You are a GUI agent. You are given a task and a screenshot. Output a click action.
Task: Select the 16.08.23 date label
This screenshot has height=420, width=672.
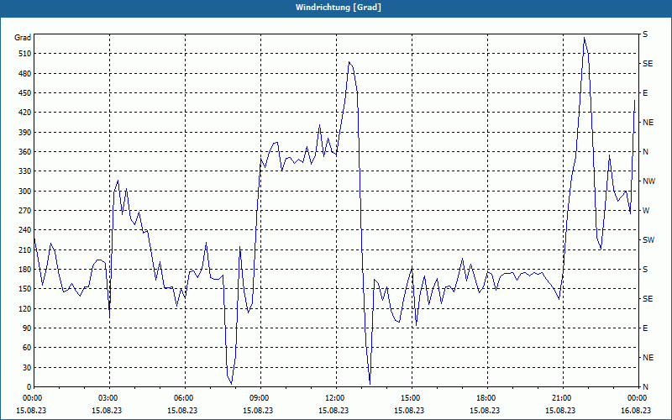pyautogui.click(x=636, y=410)
